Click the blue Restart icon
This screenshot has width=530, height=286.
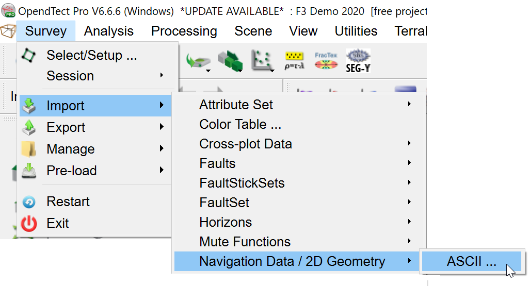[29, 202]
